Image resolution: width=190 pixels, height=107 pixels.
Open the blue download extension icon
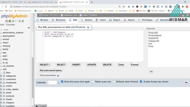click(170, 7)
